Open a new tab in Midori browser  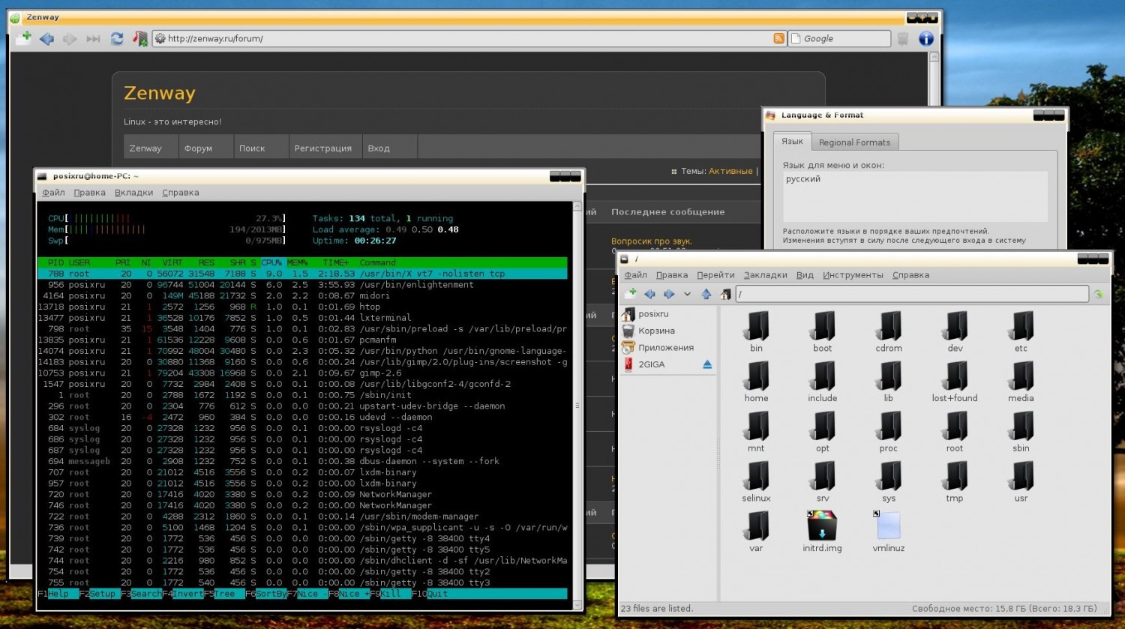pos(23,38)
